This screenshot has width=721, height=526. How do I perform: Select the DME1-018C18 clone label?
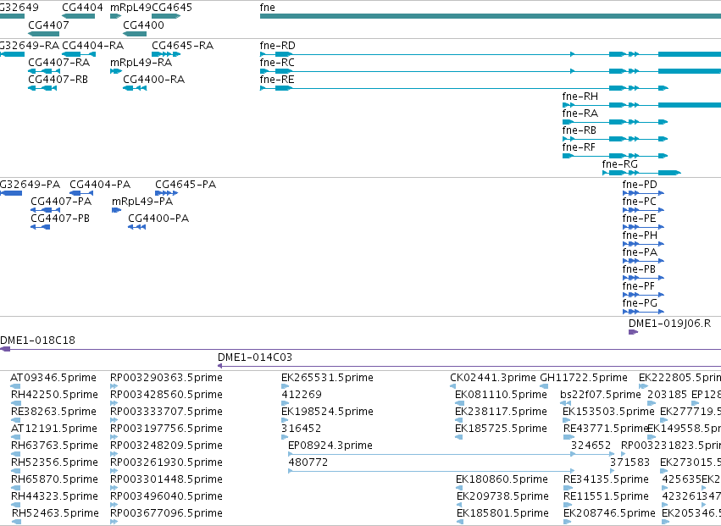pyautogui.click(x=38, y=341)
